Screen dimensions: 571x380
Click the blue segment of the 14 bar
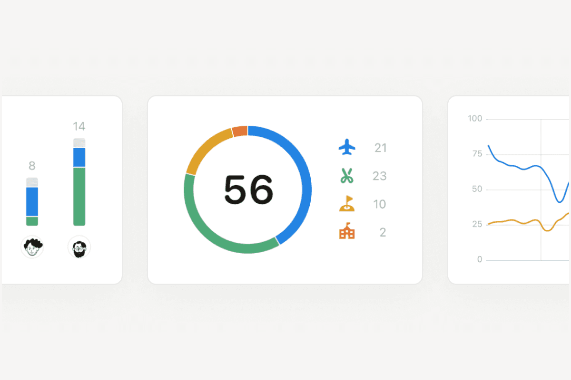79,157
